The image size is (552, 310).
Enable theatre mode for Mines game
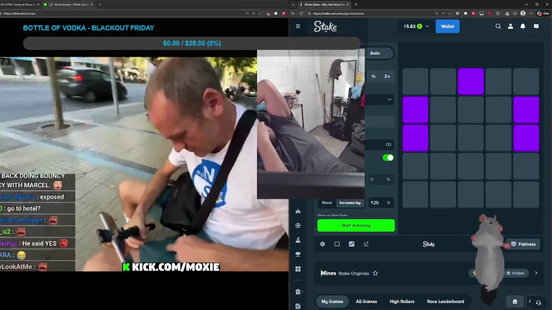pos(337,244)
